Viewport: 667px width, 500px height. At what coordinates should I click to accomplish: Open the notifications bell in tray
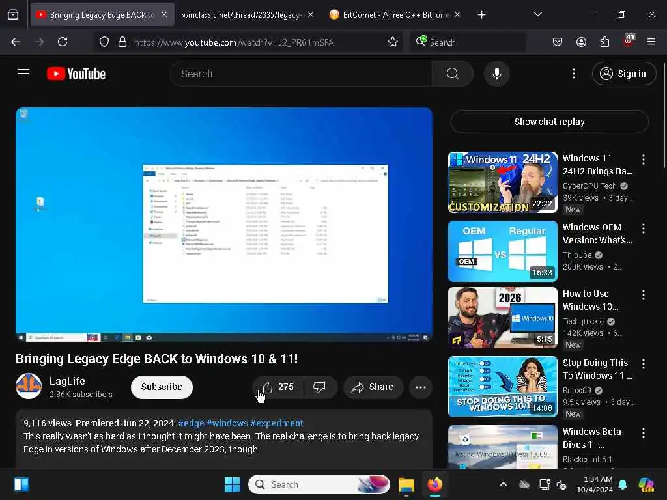623,484
